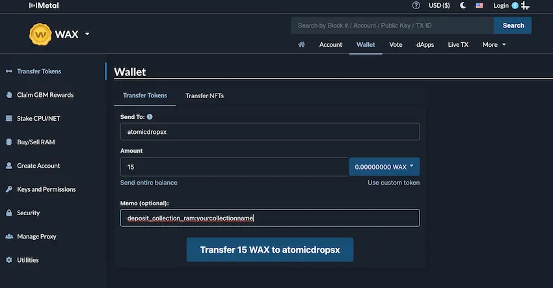Click the Send To info icon
Image resolution: width=553 pixels, height=288 pixels.
pyautogui.click(x=150, y=116)
